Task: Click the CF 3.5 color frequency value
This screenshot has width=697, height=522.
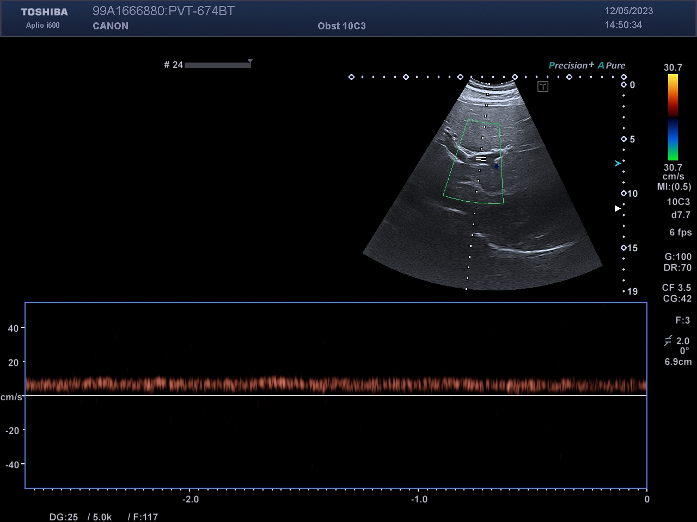Action: [676, 288]
